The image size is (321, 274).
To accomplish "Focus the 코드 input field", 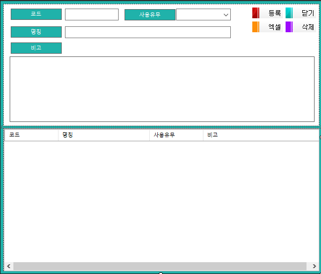I will (x=92, y=15).
